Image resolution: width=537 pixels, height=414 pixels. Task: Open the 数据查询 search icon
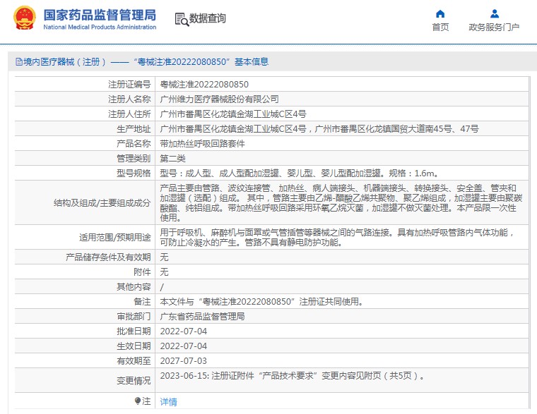(x=182, y=19)
